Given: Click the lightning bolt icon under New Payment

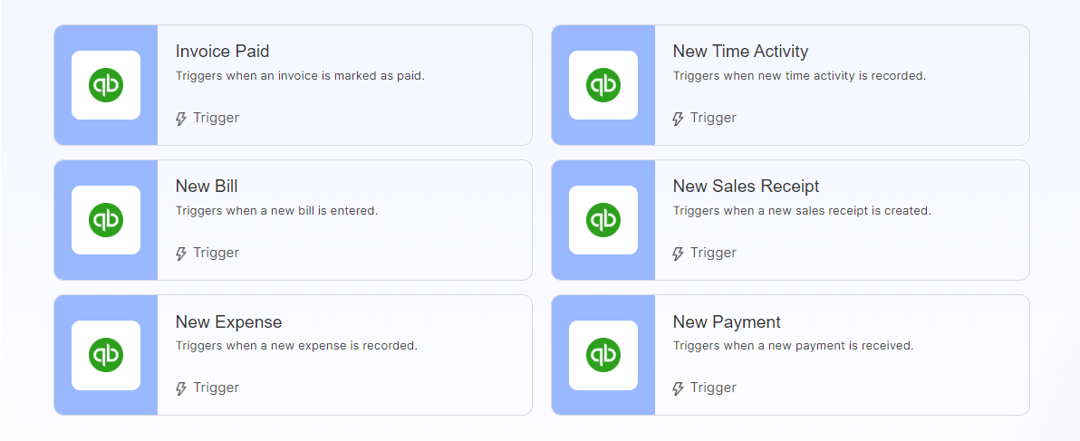Looking at the screenshot, I should tap(679, 388).
